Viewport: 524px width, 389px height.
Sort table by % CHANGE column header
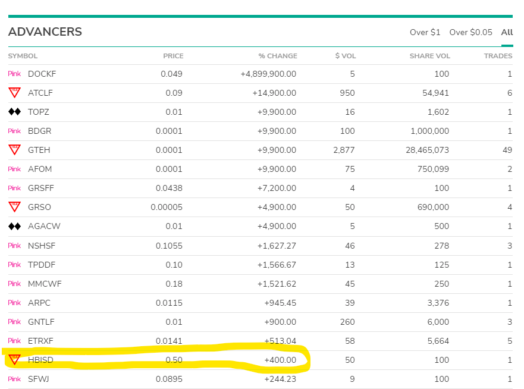(277, 56)
